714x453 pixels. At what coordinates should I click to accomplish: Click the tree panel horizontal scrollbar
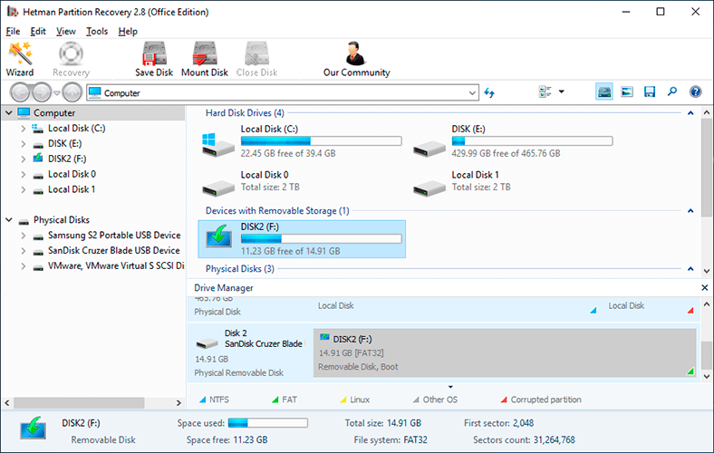click(79, 403)
